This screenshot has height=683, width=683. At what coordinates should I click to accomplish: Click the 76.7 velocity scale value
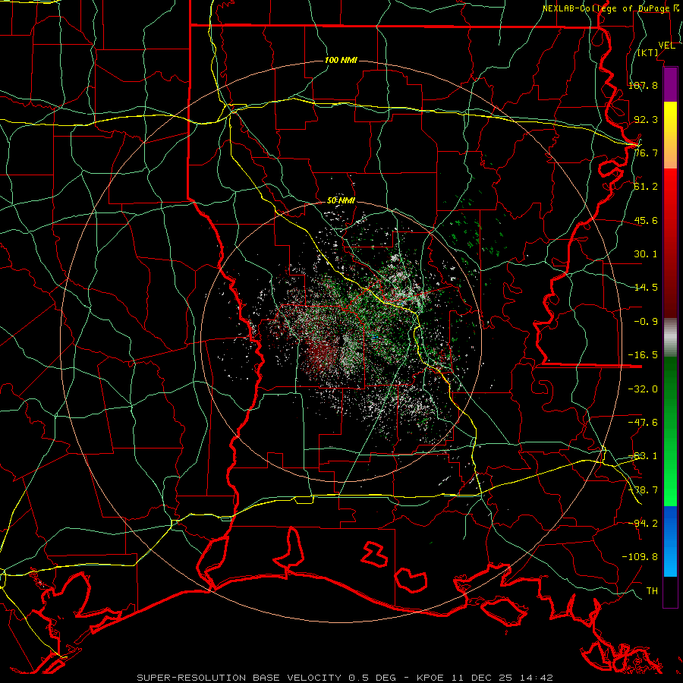pos(646,153)
